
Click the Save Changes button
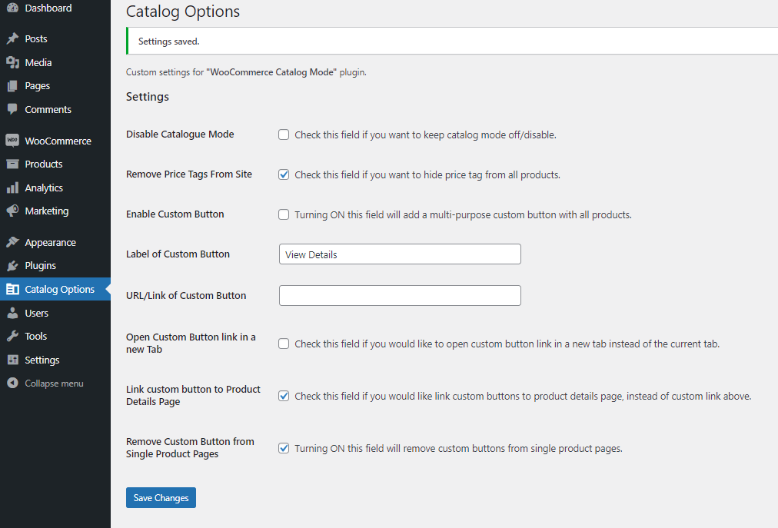coord(161,497)
